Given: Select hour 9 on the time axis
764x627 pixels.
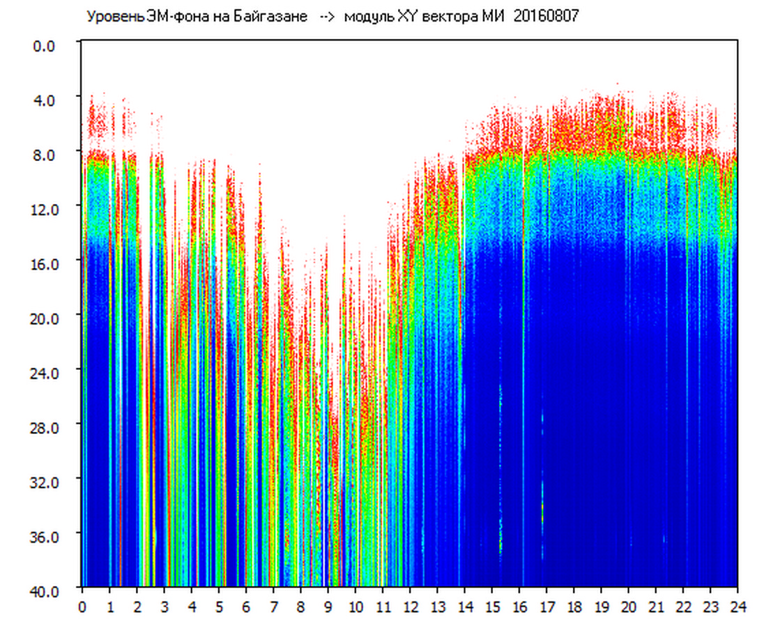Looking at the screenshot, I should [x=328, y=606].
